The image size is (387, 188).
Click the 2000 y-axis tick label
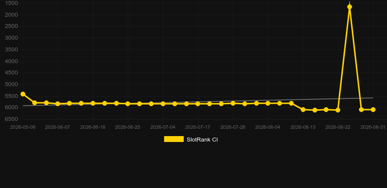point(11,15)
